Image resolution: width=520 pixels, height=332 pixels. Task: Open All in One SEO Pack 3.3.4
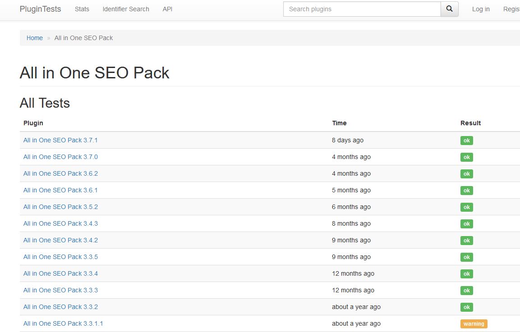pyautogui.click(x=60, y=273)
